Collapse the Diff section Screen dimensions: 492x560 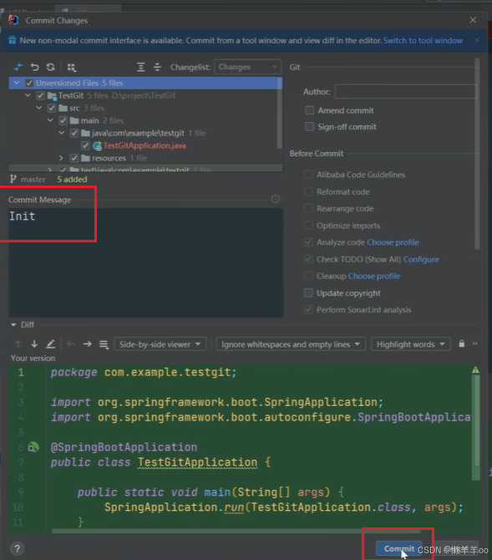coord(13,324)
